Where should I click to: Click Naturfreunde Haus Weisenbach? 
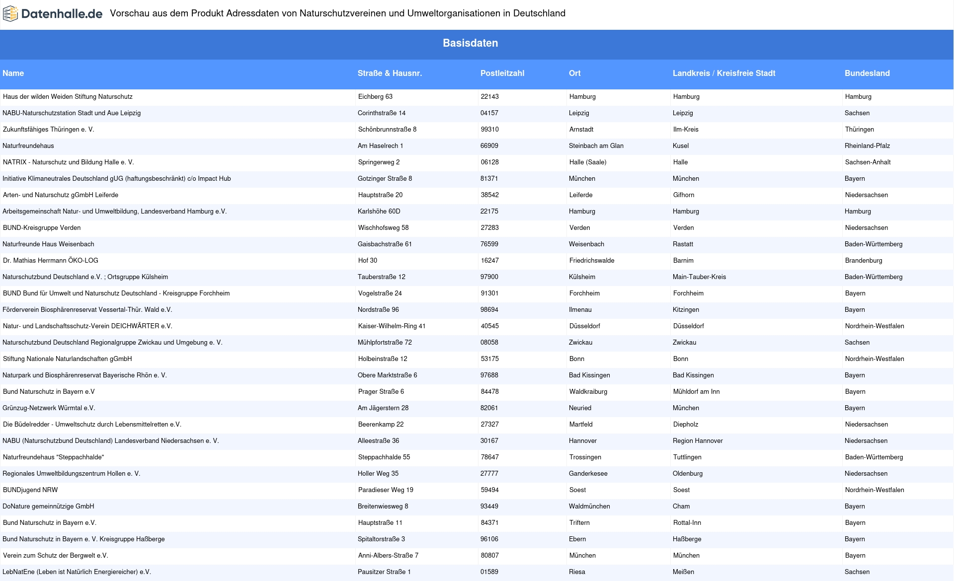click(x=48, y=244)
